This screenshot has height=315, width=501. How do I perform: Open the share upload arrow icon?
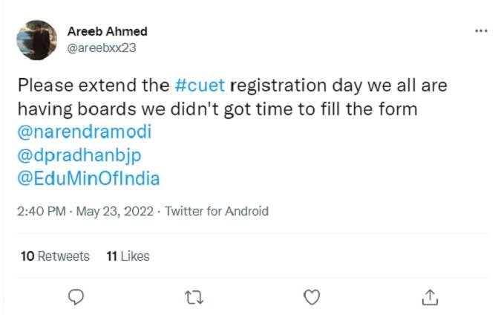click(x=429, y=296)
